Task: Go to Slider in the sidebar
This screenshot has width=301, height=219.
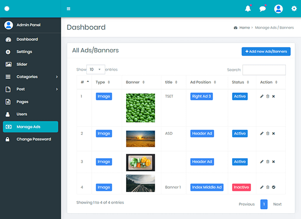Action: tap(22, 64)
